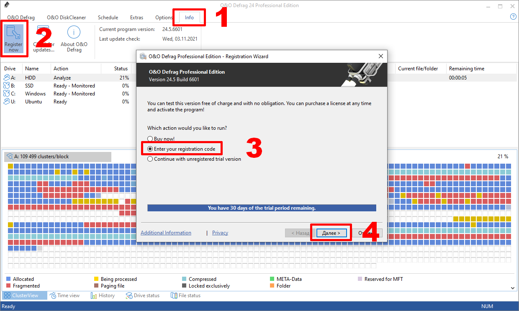Click the 00:00:05 remaining time value
The height and width of the screenshot is (311, 519).
click(458, 78)
